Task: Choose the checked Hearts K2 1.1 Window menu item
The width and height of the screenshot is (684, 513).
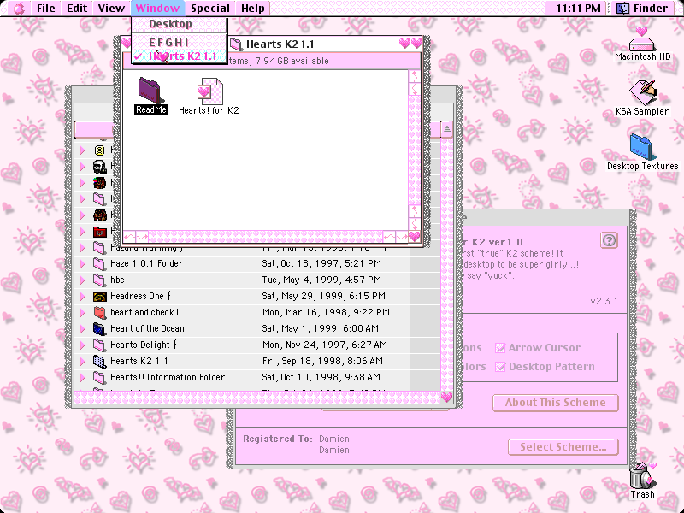Action: [180, 56]
